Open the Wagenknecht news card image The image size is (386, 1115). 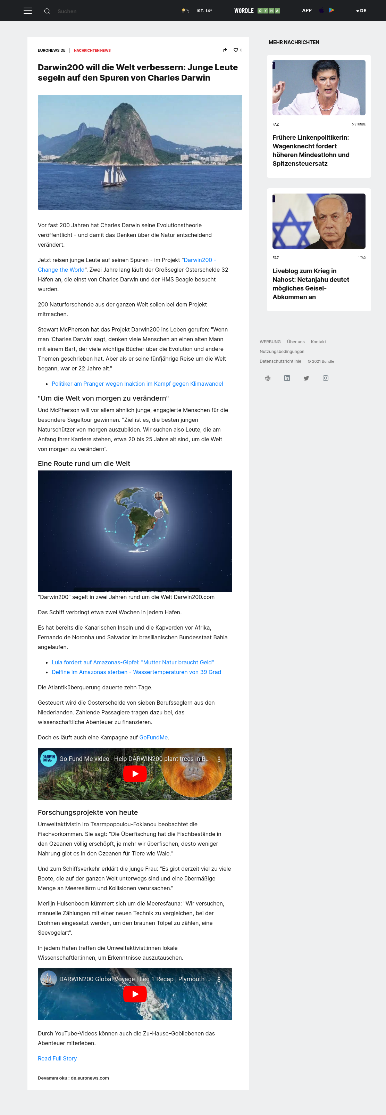319,88
